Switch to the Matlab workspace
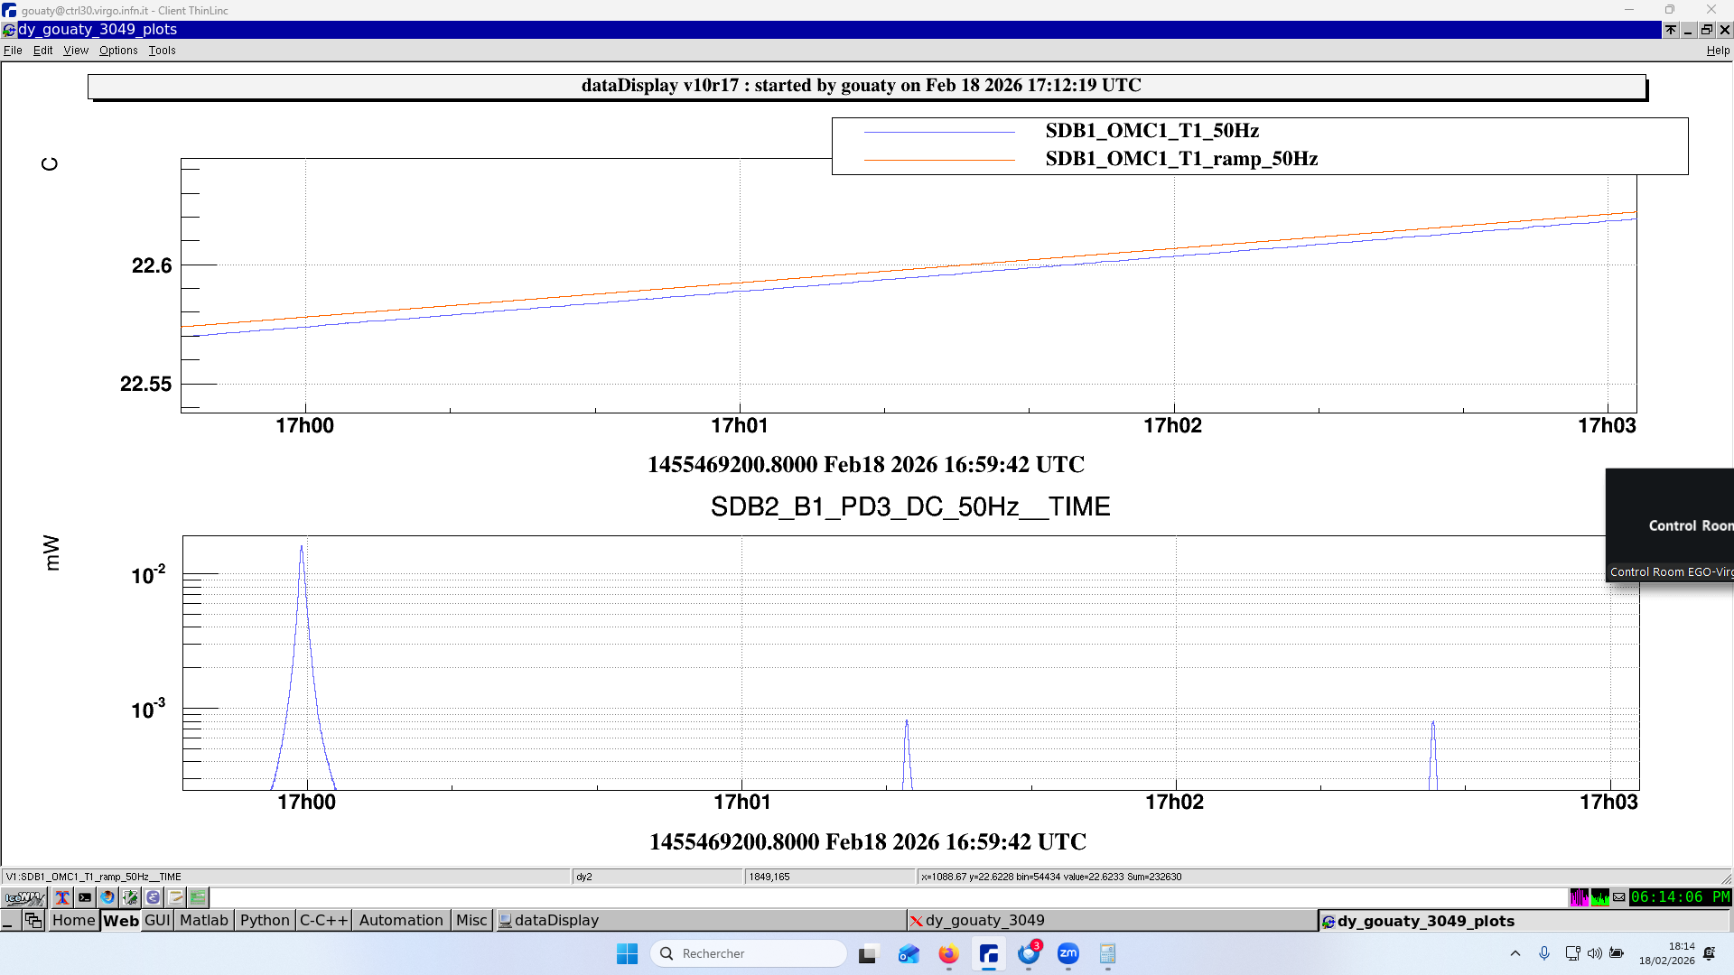 pyautogui.click(x=204, y=920)
